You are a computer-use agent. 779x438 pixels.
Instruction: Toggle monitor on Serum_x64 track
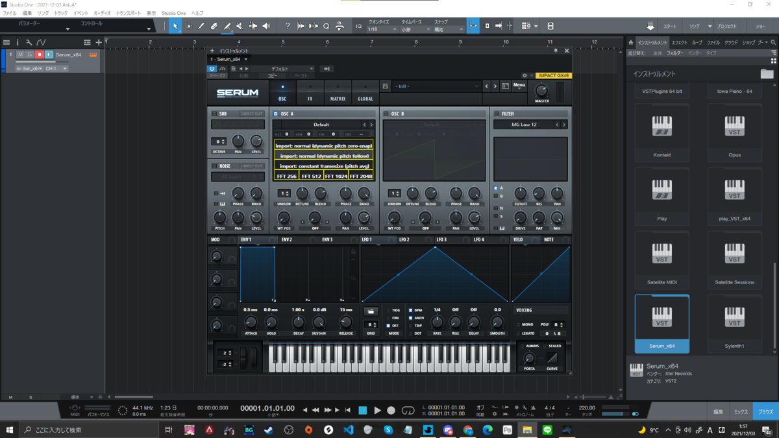click(x=49, y=55)
